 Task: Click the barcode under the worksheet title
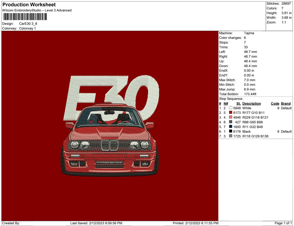pos(25,17)
